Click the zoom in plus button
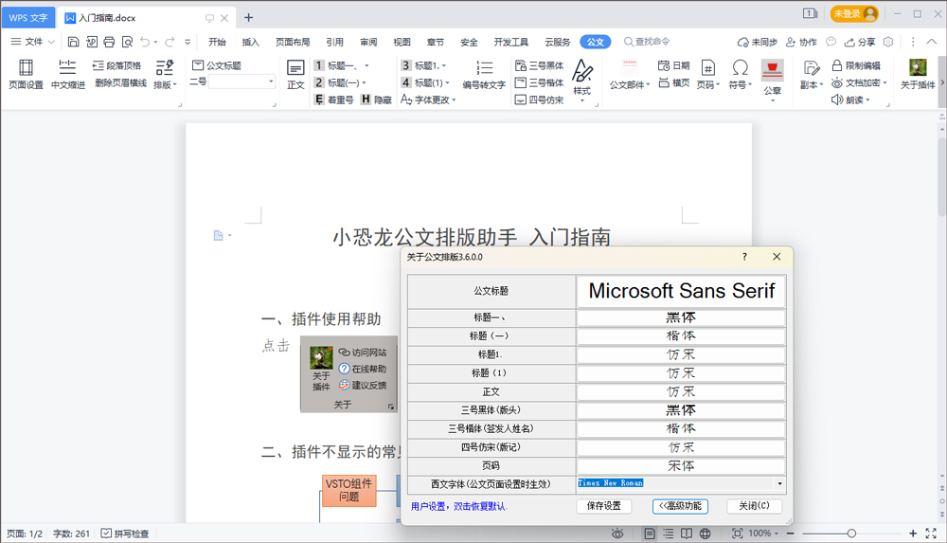Screen dimensions: 947x543 913,534
